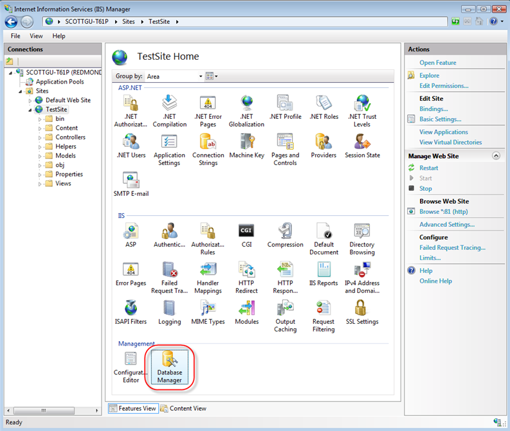Open .NET Authorization Rules icon
Screen dimensions: 510x431
point(131,111)
